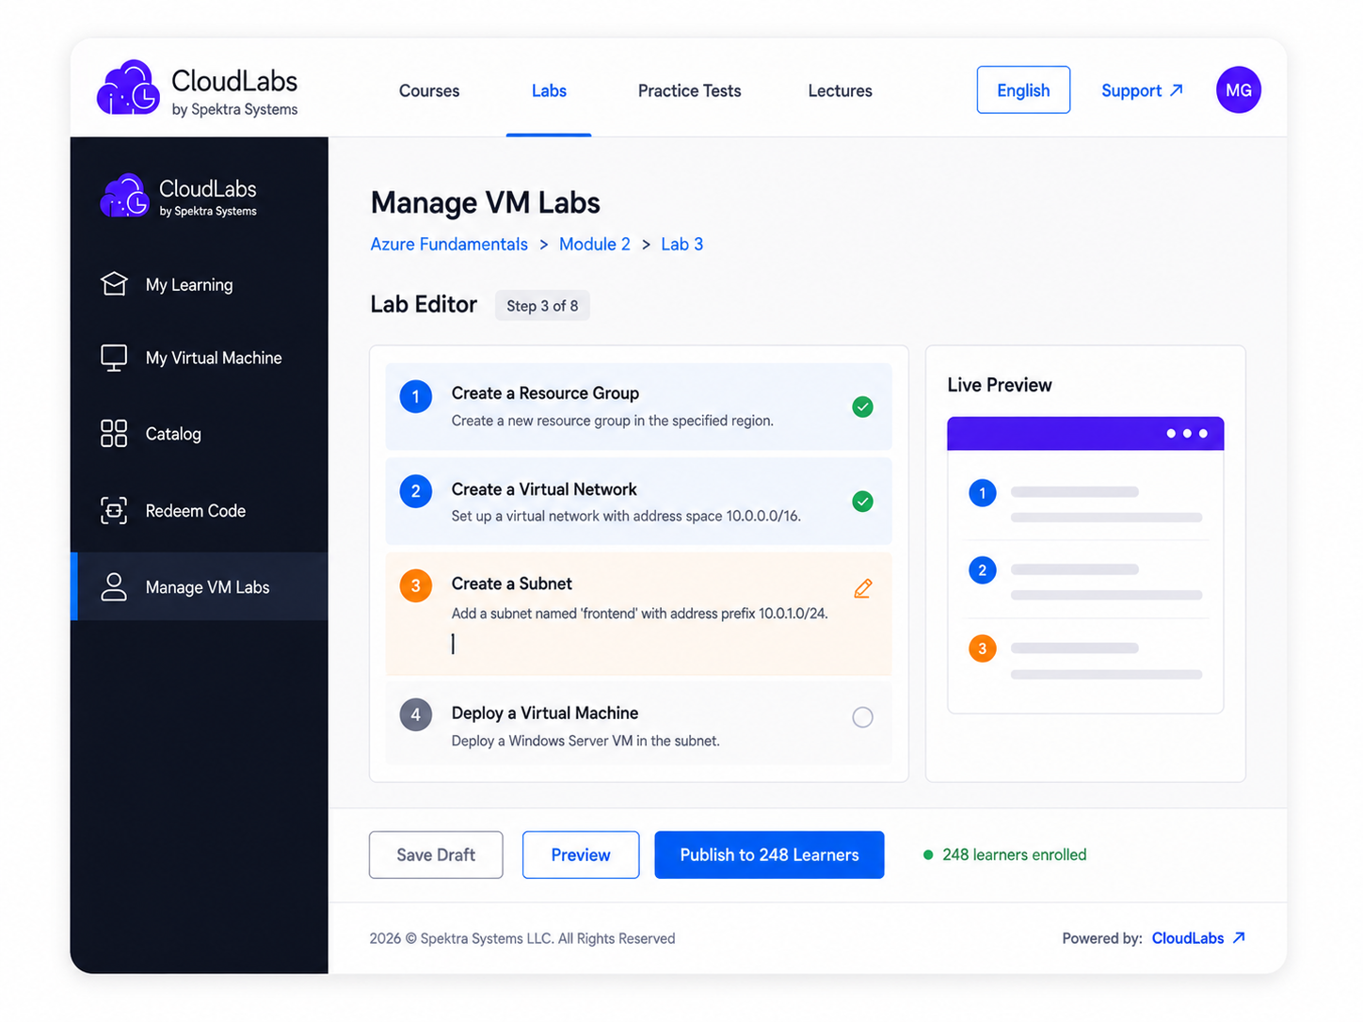Click the Catalog grid icon

[x=114, y=434]
